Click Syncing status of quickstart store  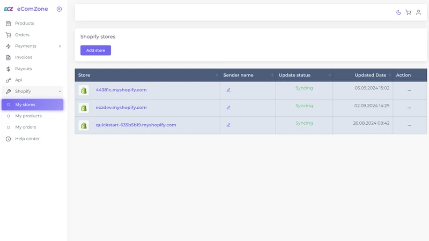click(304, 123)
